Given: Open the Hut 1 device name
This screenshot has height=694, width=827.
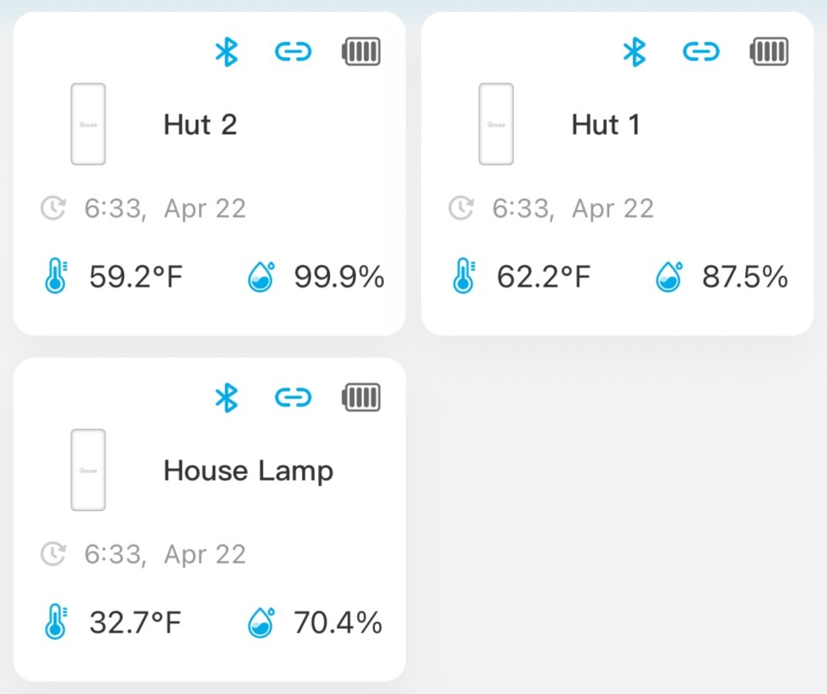Looking at the screenshot, I should [x=606, y=125].
